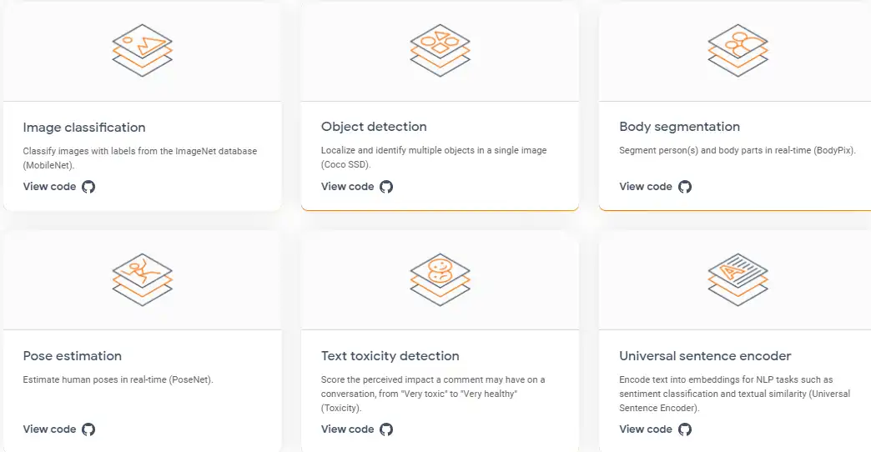871x452 pixels.
Task: Click GitHub icon under Pose estimation
Action: click(x=88, y=429)
